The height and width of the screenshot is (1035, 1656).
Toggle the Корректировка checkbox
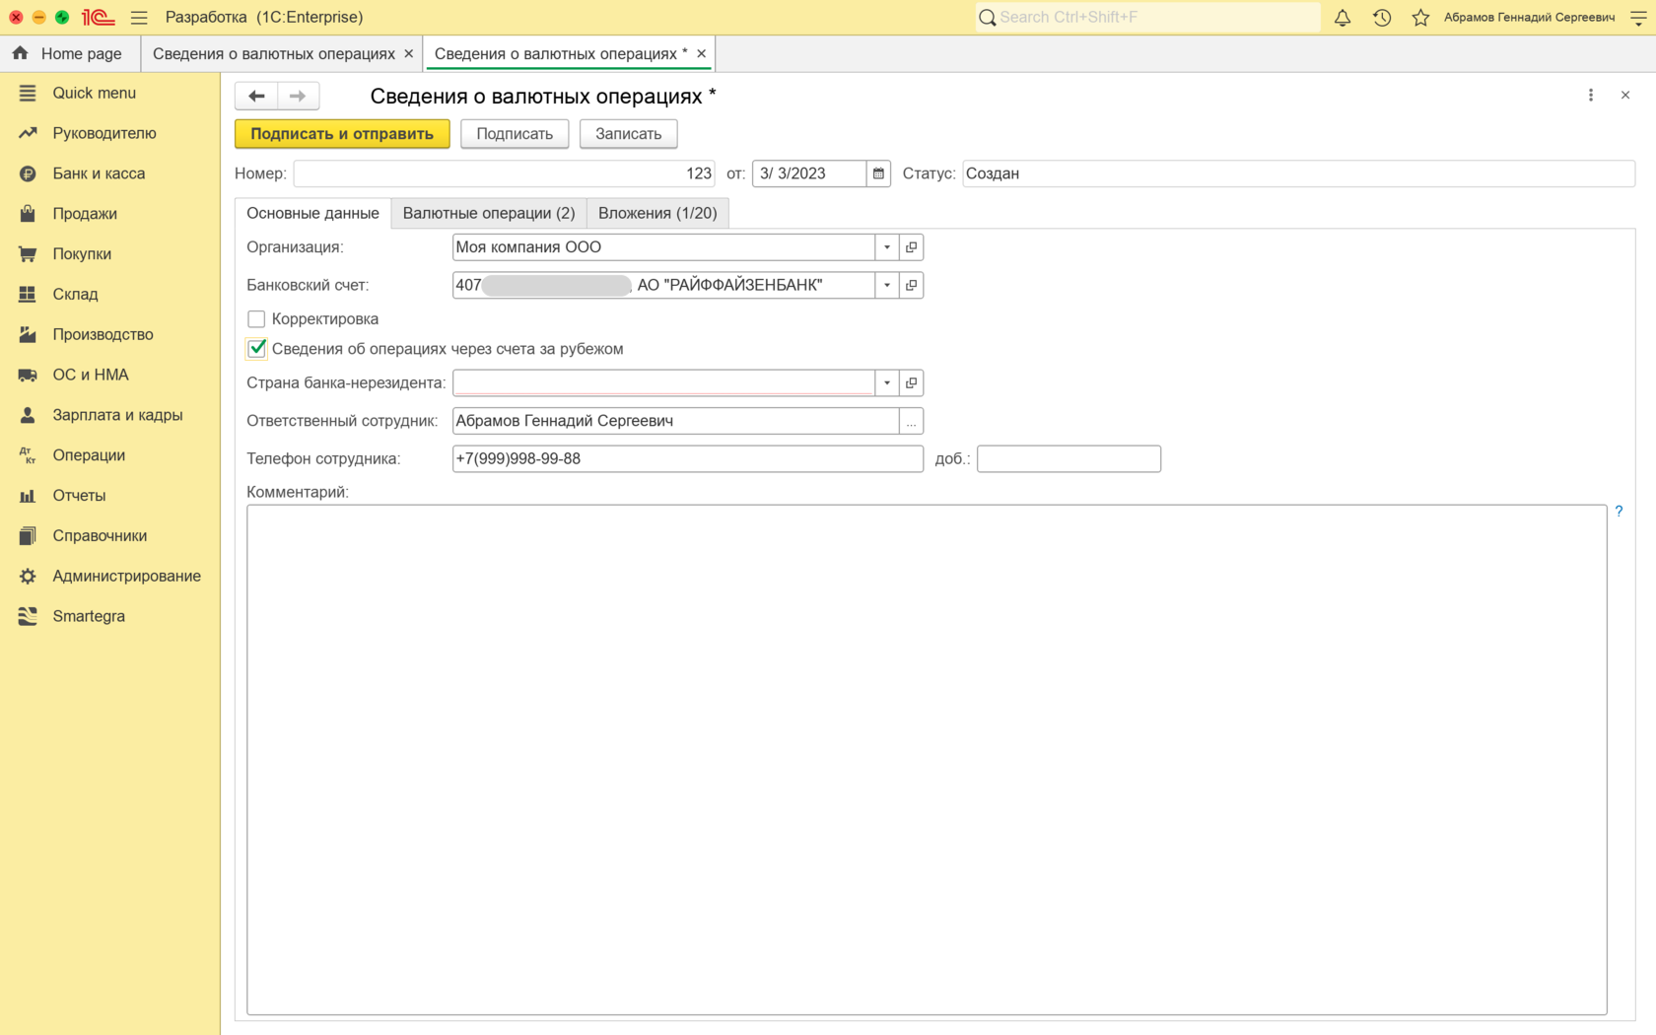[256, 319]
